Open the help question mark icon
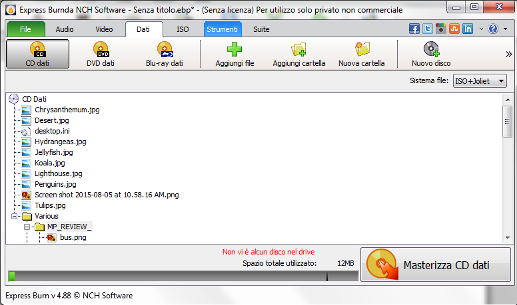Viewport: 517px width, 305px height. [493, 29]
